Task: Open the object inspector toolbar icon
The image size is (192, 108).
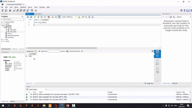Action: [x=10, y=10]
